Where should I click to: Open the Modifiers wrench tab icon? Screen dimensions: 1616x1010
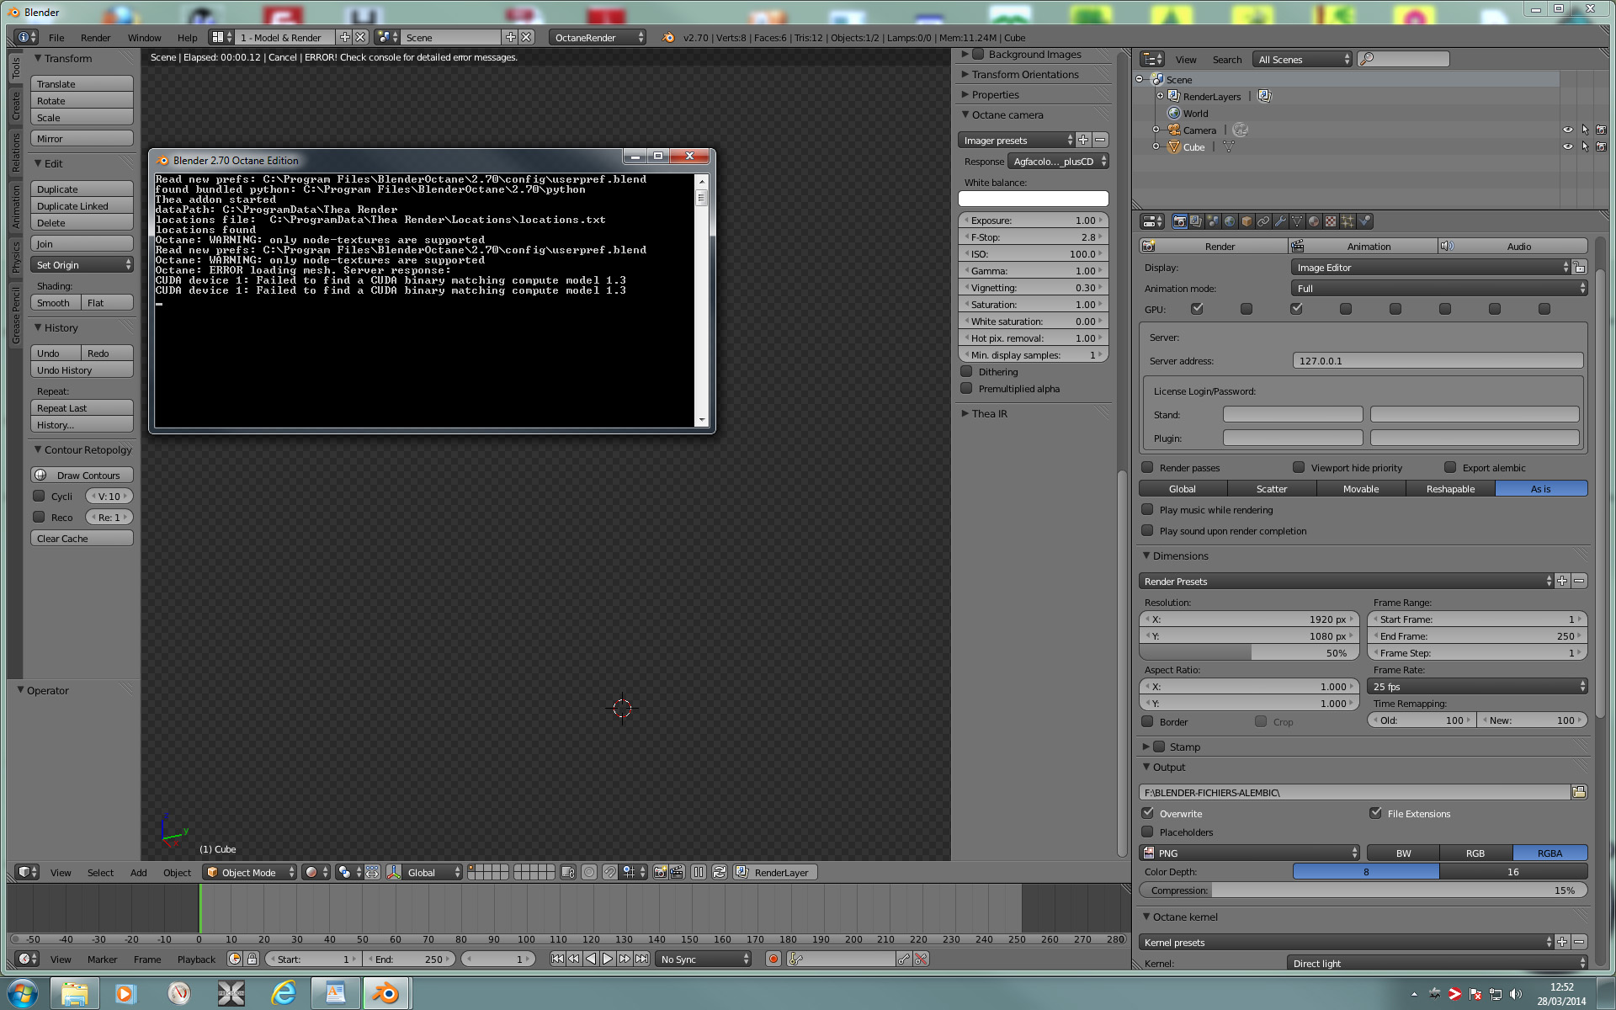1280,221
